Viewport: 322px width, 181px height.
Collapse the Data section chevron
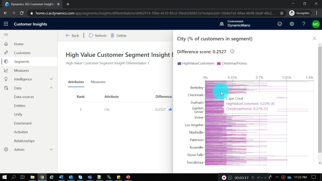51,88
